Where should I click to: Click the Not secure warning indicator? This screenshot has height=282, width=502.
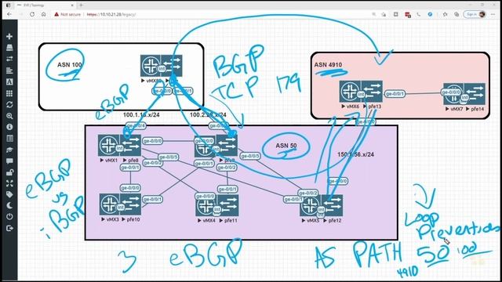coord(67,14)
